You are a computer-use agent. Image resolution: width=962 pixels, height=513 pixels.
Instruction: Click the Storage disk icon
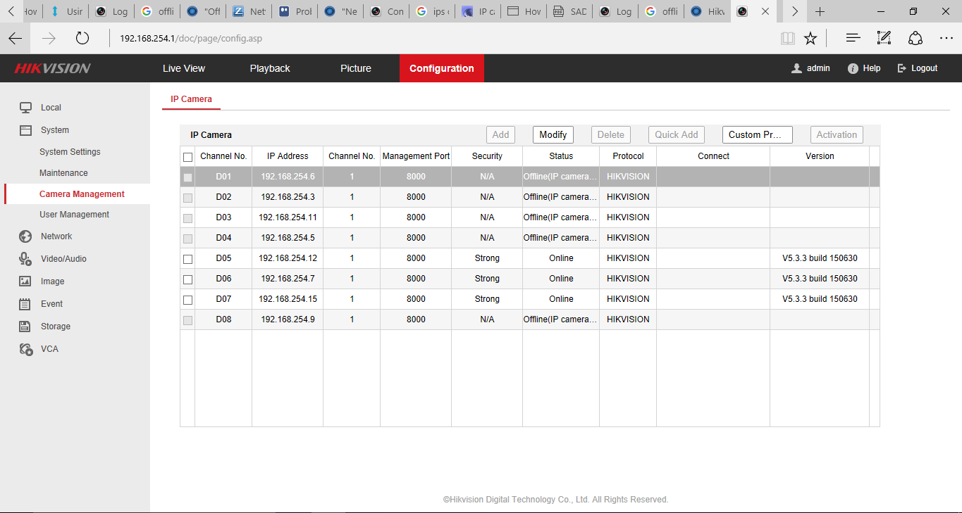point(25,327)
